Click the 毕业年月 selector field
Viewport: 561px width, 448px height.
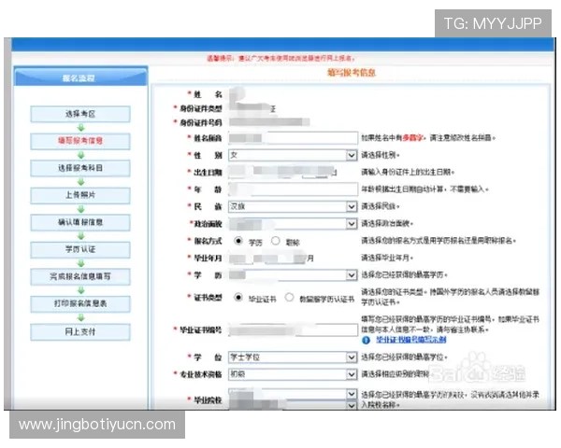271,258
